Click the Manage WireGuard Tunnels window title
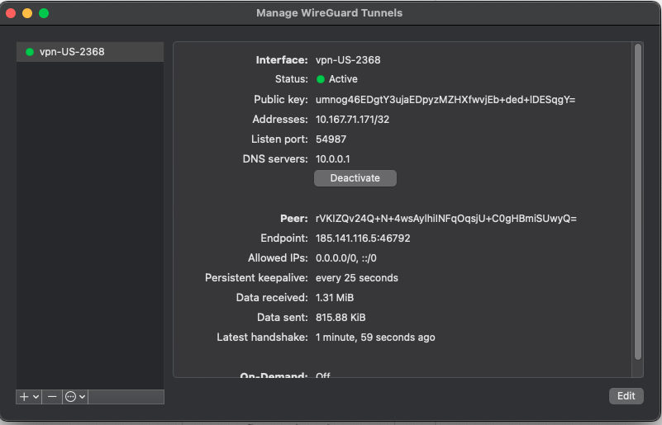The height and width of the screenshot is (425, 662). coord(329,13)
